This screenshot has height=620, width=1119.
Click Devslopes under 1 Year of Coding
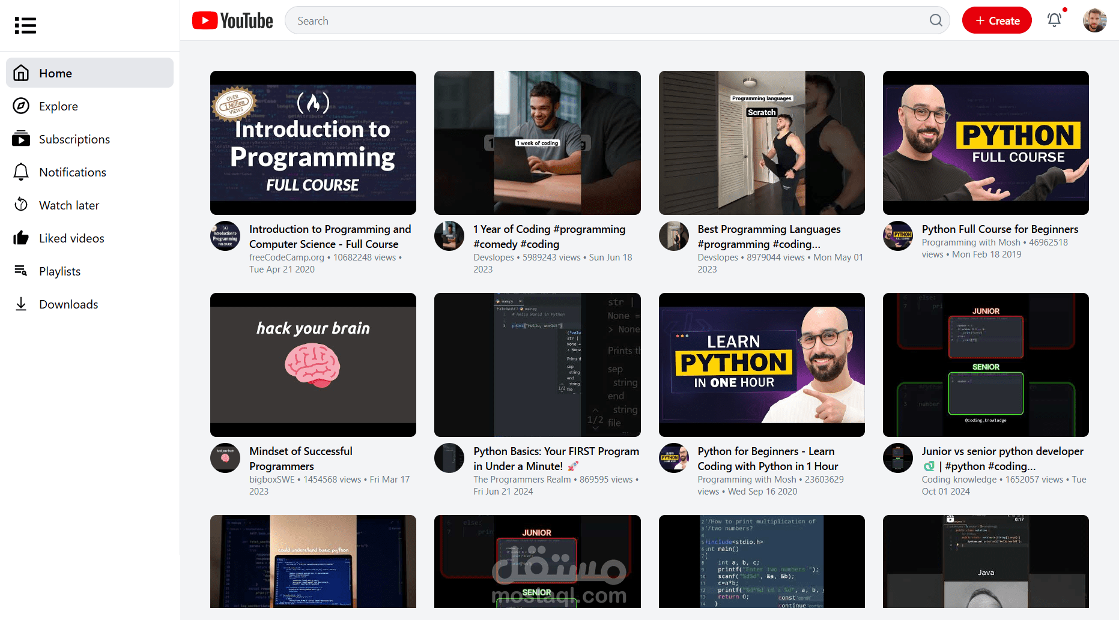[x=494, y=257]
